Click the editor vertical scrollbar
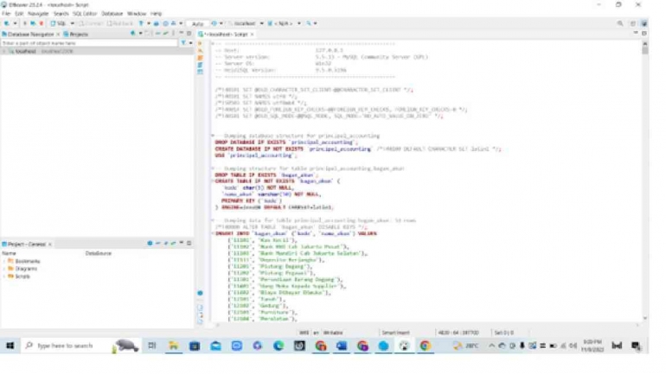The width and height of the screenshot is (666, 374). [644, 180]
